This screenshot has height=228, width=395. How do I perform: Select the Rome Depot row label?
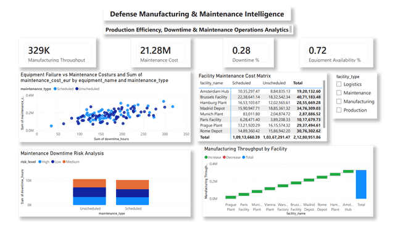(x=211, y=131)
